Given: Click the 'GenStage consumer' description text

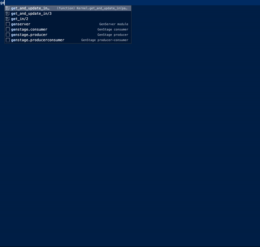Looking at the screenshot, I should tap(113, 30).
